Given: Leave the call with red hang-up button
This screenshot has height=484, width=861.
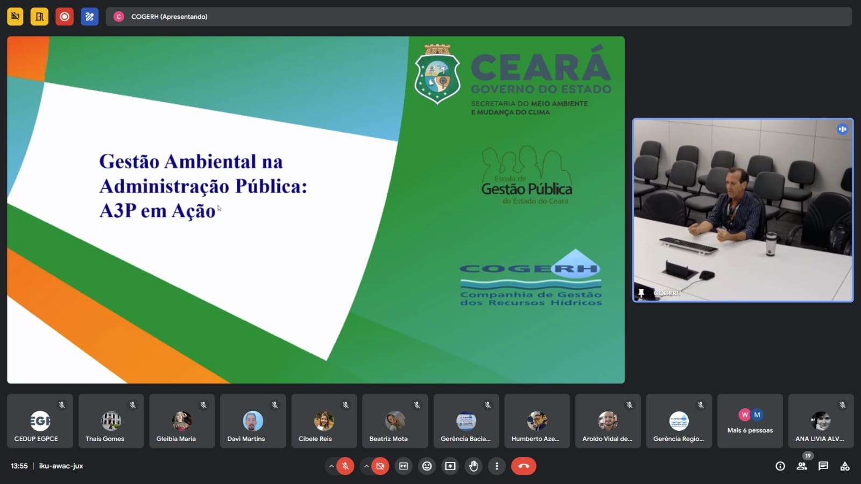Looking at the screenshot, I should point(524,466).
